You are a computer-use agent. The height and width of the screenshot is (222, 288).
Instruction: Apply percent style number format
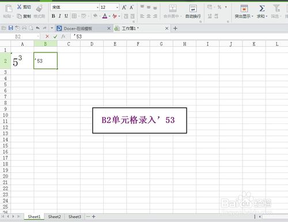pyautogui.click(x=219, y=7)
